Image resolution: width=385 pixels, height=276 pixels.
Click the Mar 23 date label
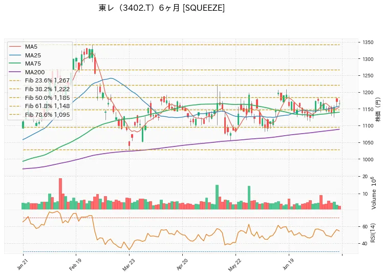coord(128,264)
